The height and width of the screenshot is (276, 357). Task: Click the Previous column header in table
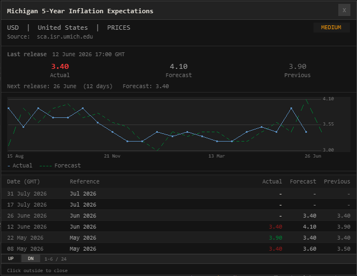337,182
